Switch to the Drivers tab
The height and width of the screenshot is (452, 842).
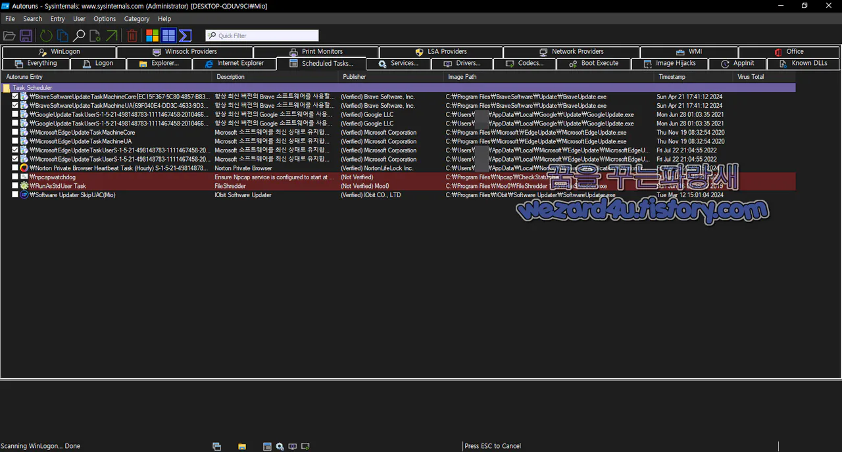coord(462,64)
